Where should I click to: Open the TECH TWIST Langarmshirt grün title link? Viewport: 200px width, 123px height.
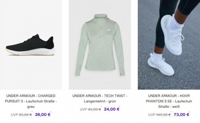point(100,98)
